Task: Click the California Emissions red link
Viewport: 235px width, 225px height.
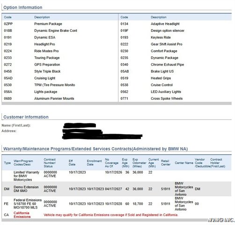Action: pos(22,215)
